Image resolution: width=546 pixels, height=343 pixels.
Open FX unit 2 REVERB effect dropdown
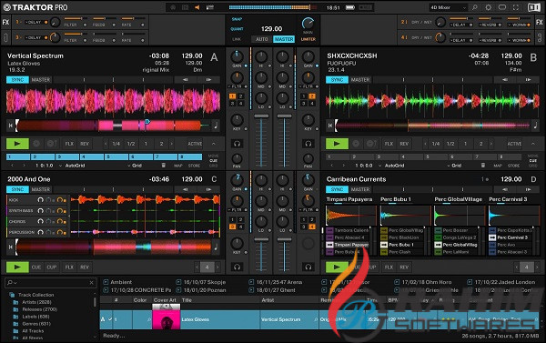(490, 25)
